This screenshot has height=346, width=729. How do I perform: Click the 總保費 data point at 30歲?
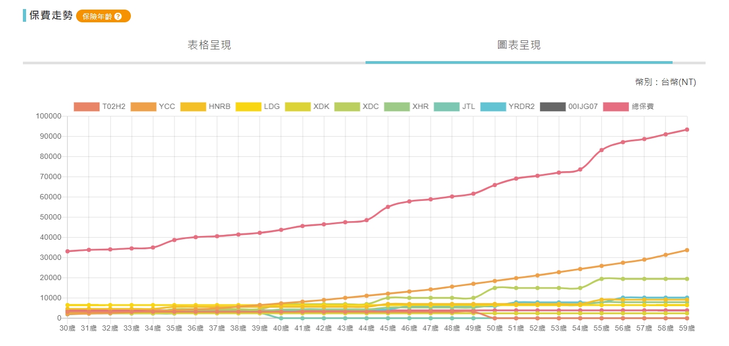click(68, 251)
